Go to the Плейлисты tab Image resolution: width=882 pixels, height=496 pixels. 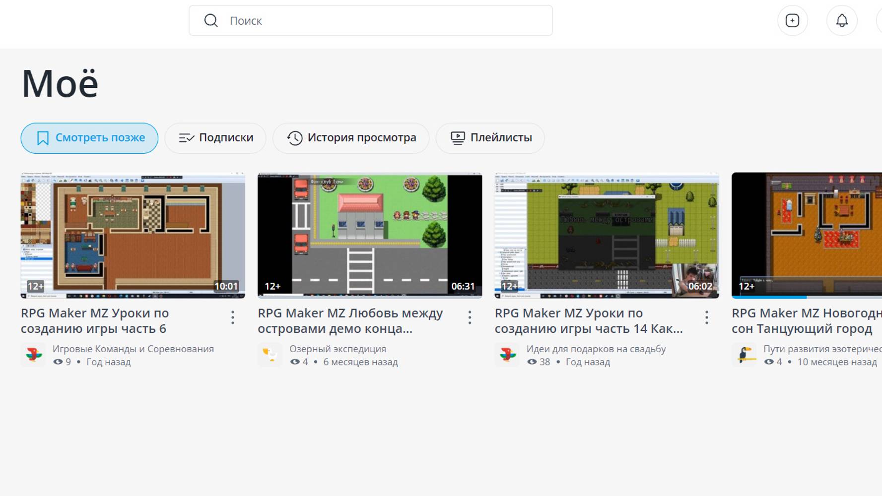(x=490, y=138)
